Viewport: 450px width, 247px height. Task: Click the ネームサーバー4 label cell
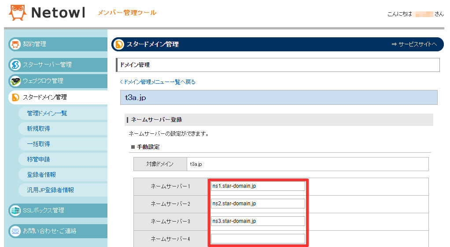click(x=170, y=239)
